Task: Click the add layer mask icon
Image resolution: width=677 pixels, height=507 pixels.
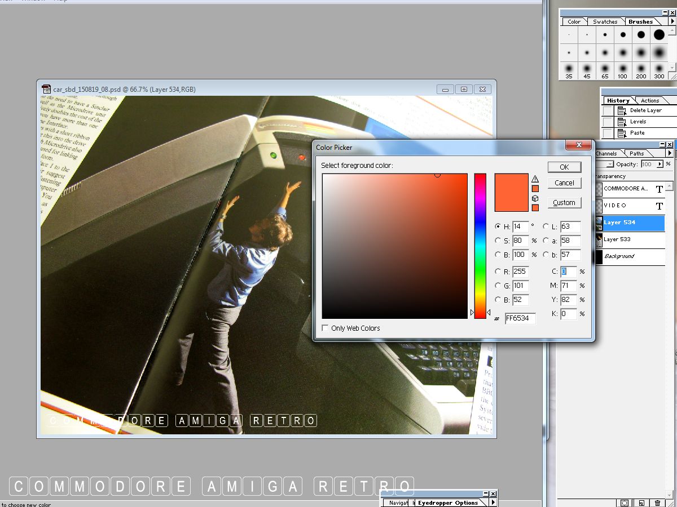Action: point(625,502)
